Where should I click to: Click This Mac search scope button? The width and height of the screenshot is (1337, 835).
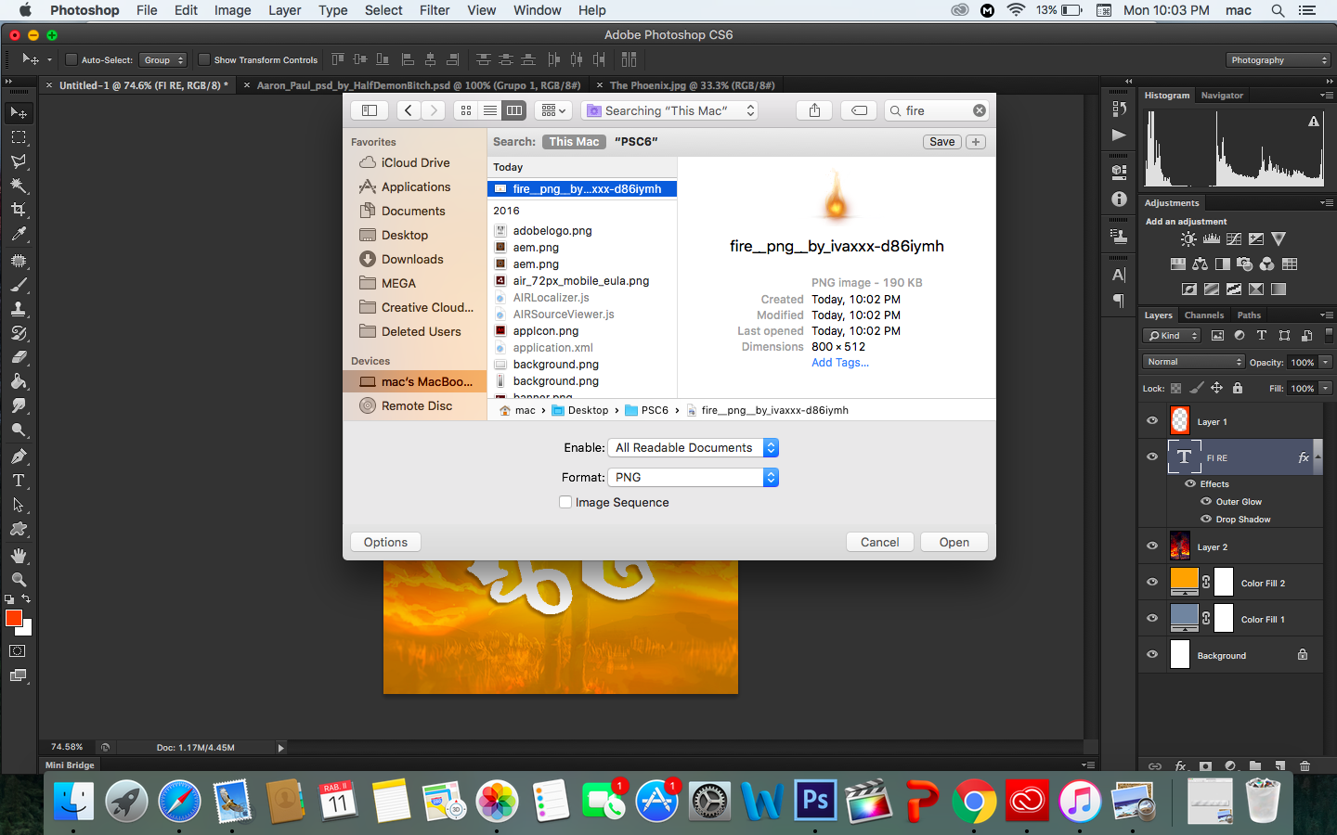[x=574, y=142]
